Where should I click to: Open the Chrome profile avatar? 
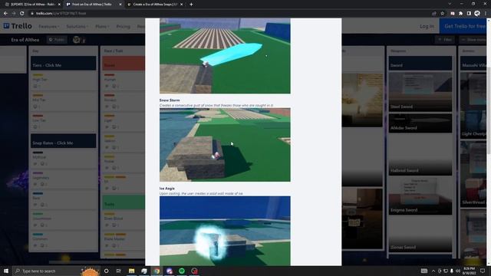click(477, 14)
